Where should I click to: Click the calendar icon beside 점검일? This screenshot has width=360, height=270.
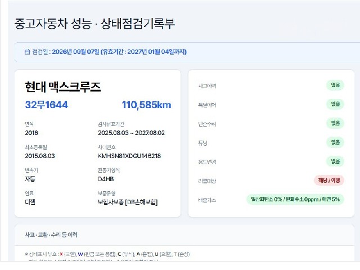(27, 52)
